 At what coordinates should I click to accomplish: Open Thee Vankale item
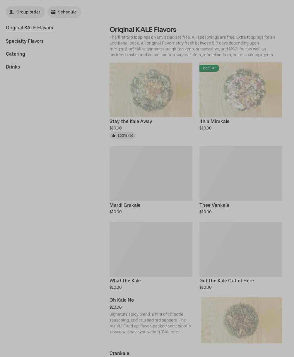(214, 205)
